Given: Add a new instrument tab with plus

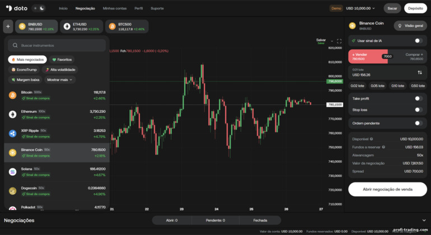Looking at the screenshot, I should tap(8, 26).
